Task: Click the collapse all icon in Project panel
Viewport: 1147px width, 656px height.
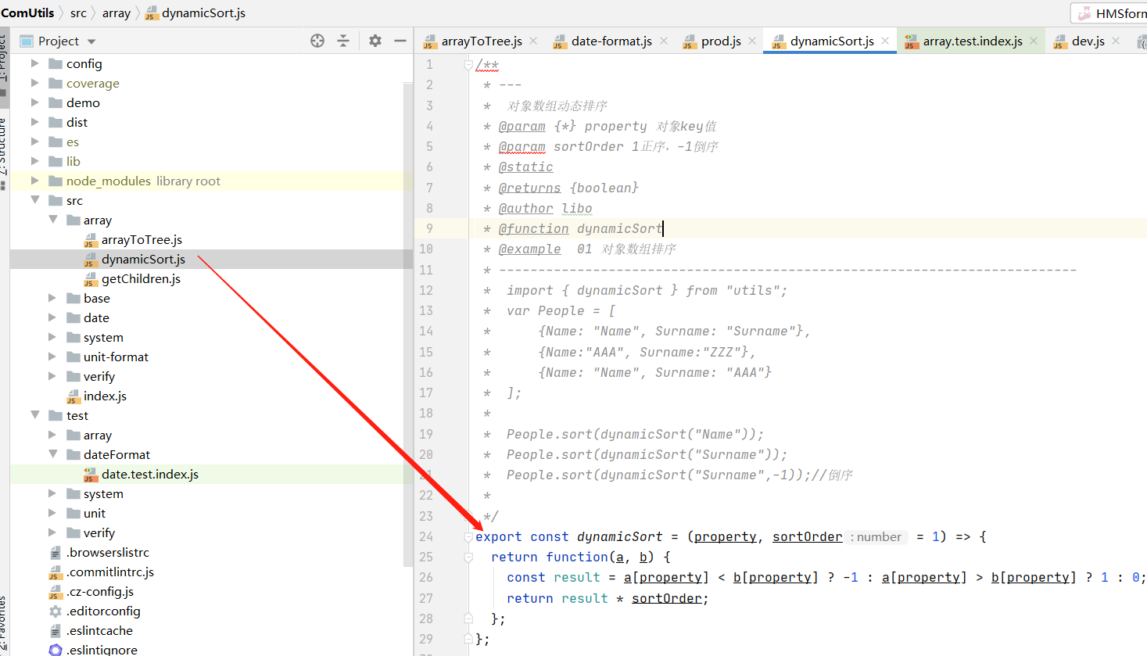Action: [343, 41]
